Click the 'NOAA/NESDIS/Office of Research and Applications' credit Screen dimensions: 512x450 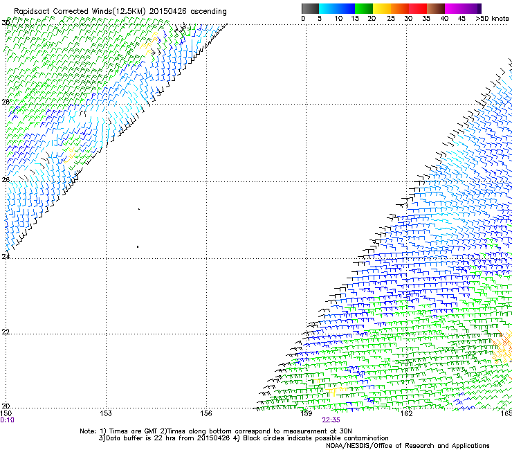(x=408, y=446)
